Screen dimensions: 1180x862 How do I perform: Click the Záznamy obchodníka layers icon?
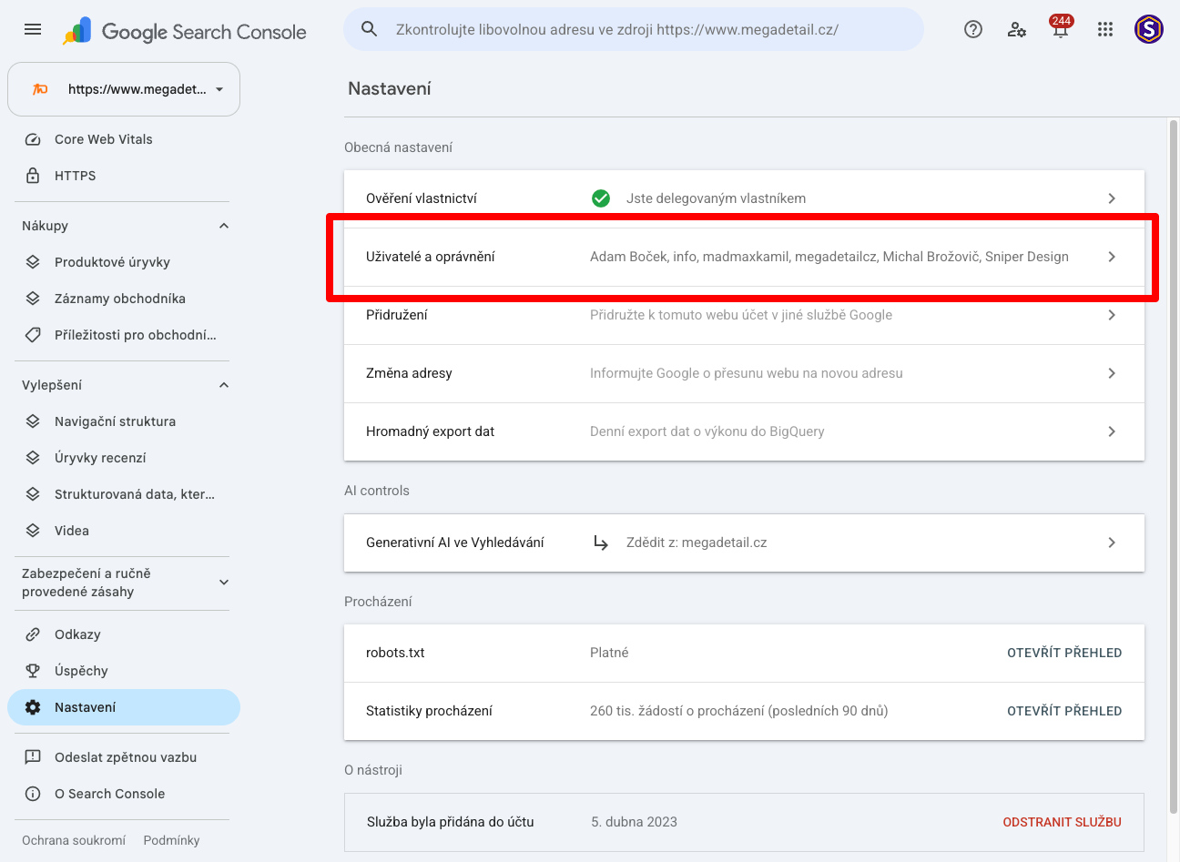pyautogui.click(x=33, y=299)
